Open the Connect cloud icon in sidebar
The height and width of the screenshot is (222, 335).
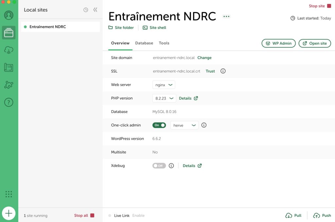point(9,50)
